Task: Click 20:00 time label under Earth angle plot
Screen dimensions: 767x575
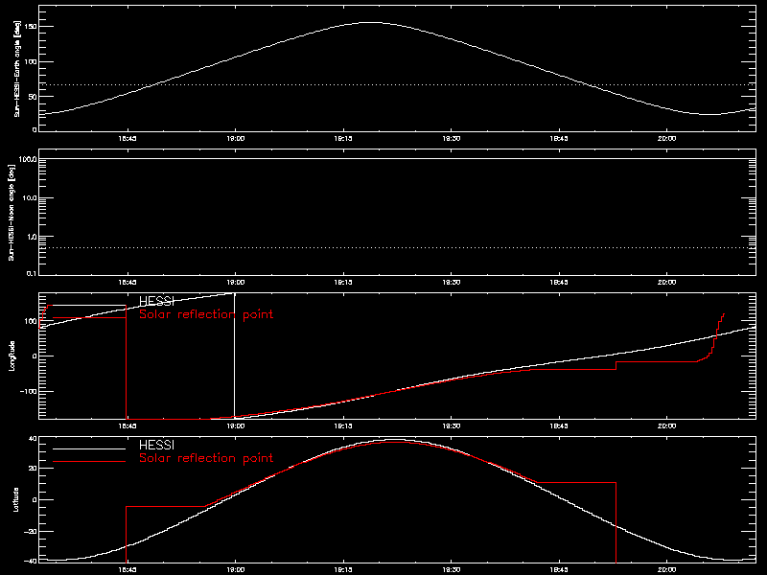Action: pyautogui.click(x=666, y=138)
